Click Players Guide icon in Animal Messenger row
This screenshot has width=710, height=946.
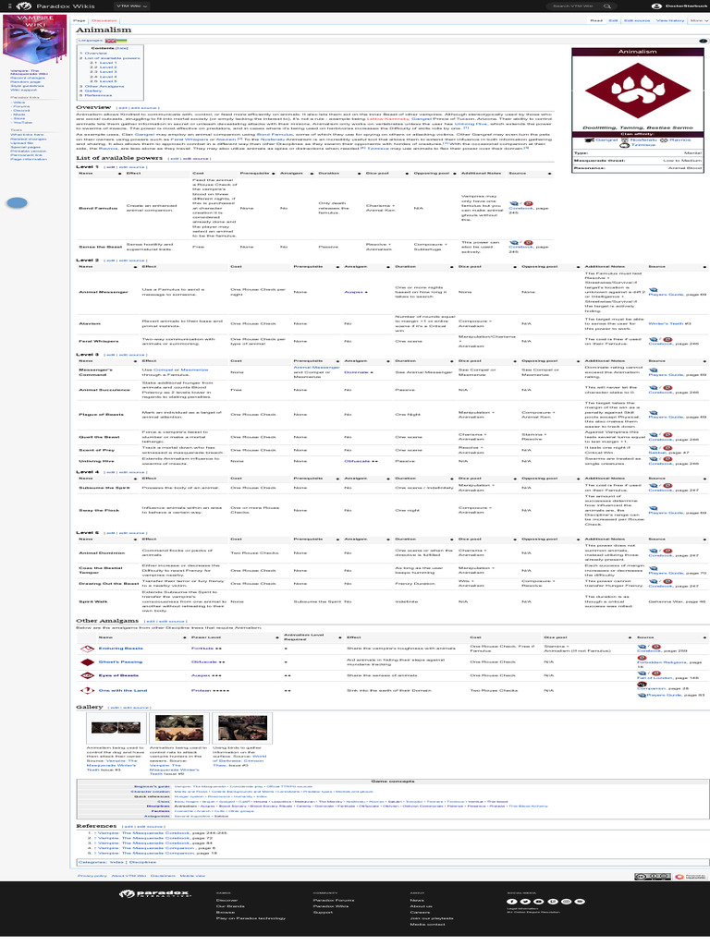click(x=654, y=290)
